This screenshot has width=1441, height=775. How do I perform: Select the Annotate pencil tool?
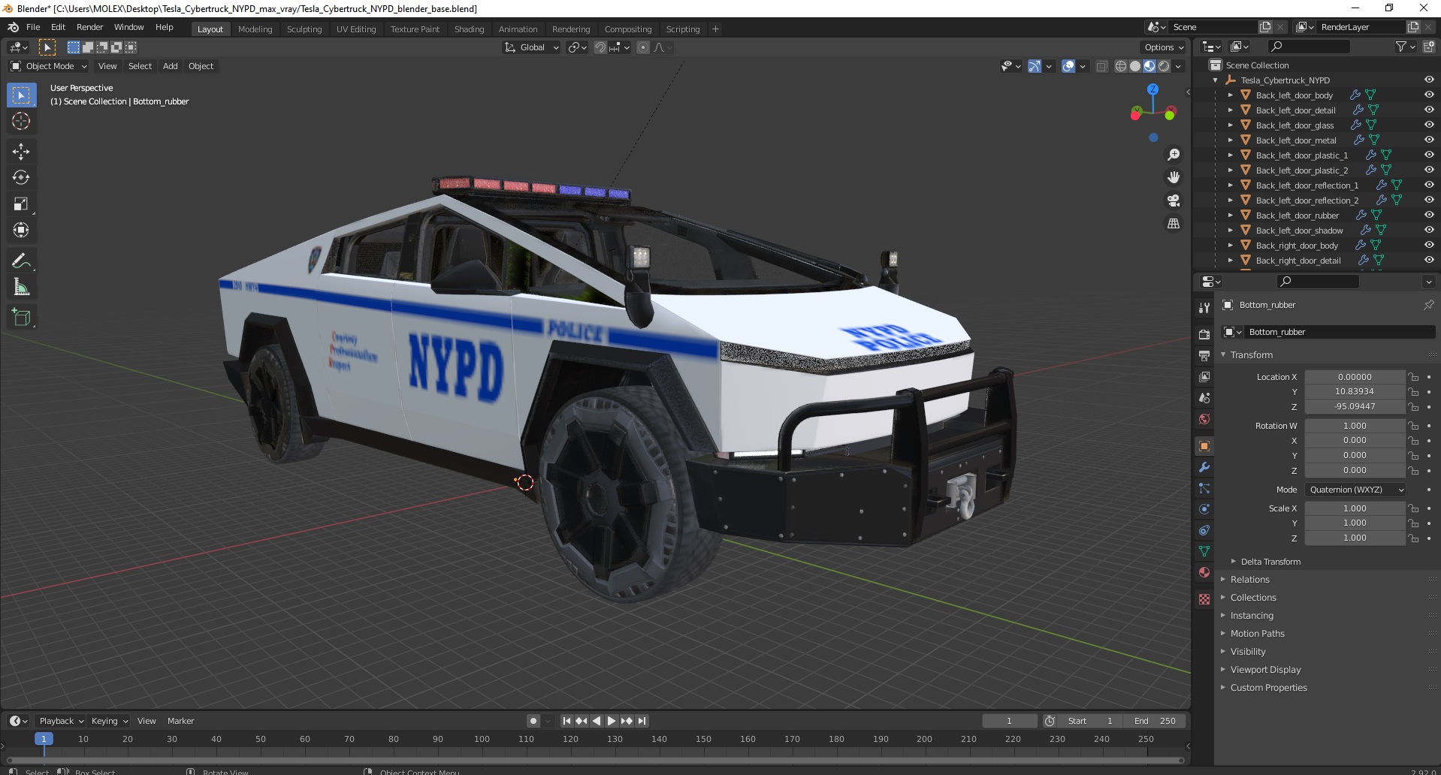[21, 261]
